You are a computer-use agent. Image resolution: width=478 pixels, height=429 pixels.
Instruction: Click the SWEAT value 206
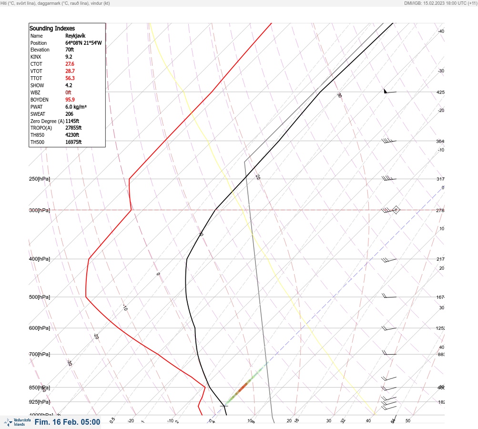coord(69,114)
